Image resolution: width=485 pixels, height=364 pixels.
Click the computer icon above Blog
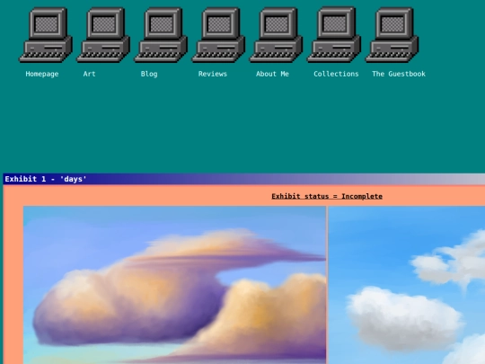(161, 35)
